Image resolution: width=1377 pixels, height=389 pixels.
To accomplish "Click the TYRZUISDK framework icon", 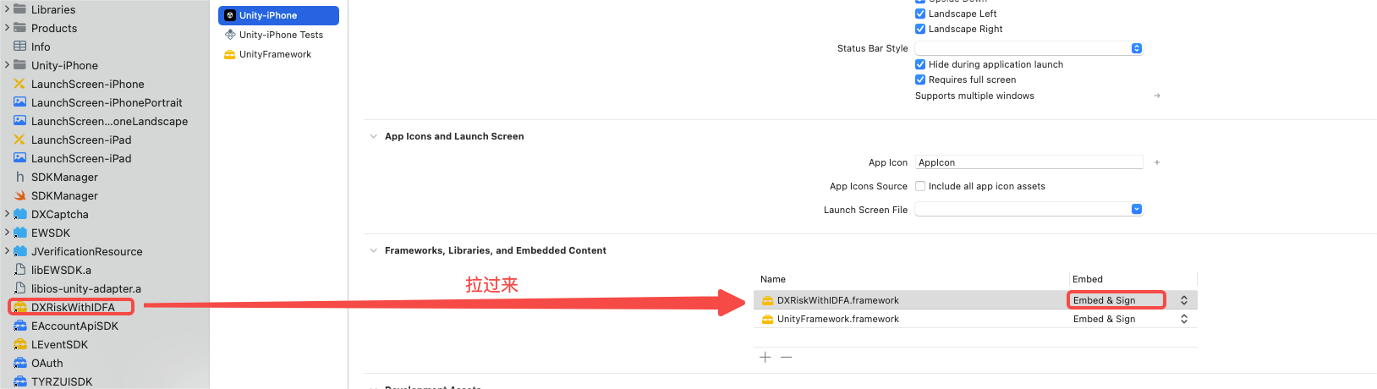I will coord(20,381).
